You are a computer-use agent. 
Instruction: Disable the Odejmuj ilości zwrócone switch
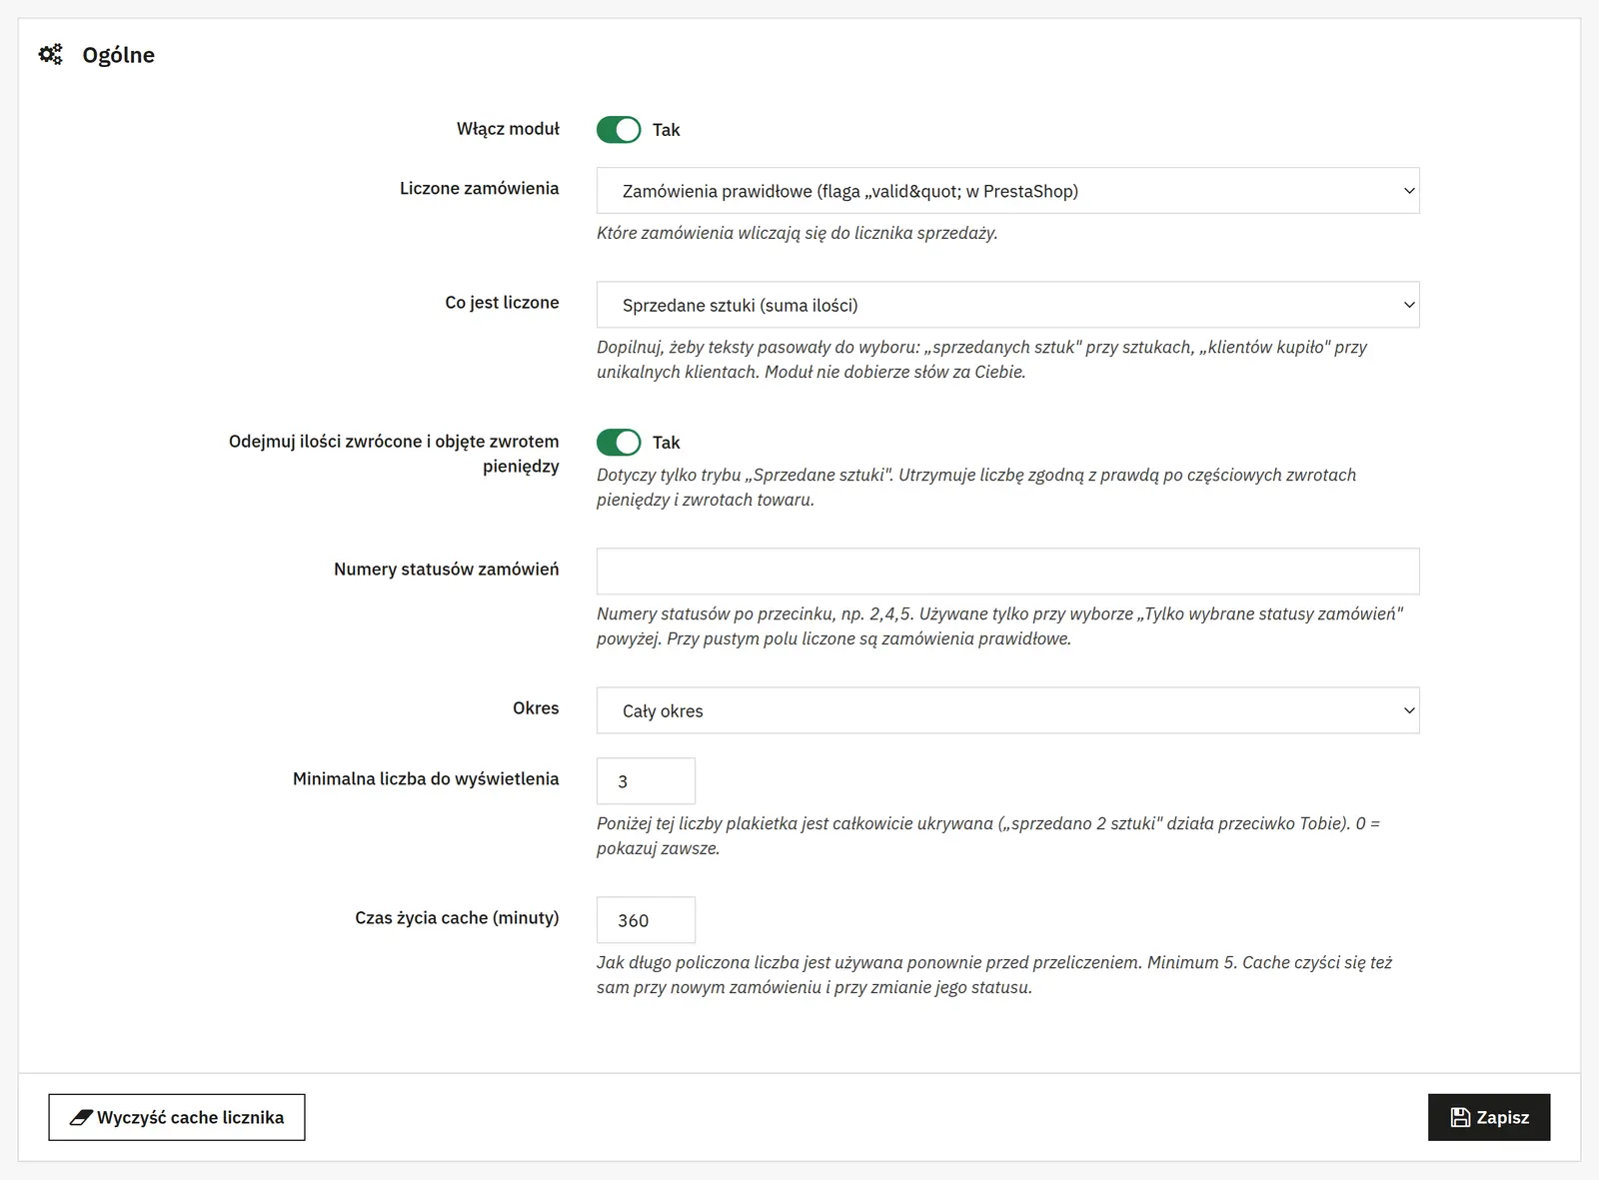point(619,443)
